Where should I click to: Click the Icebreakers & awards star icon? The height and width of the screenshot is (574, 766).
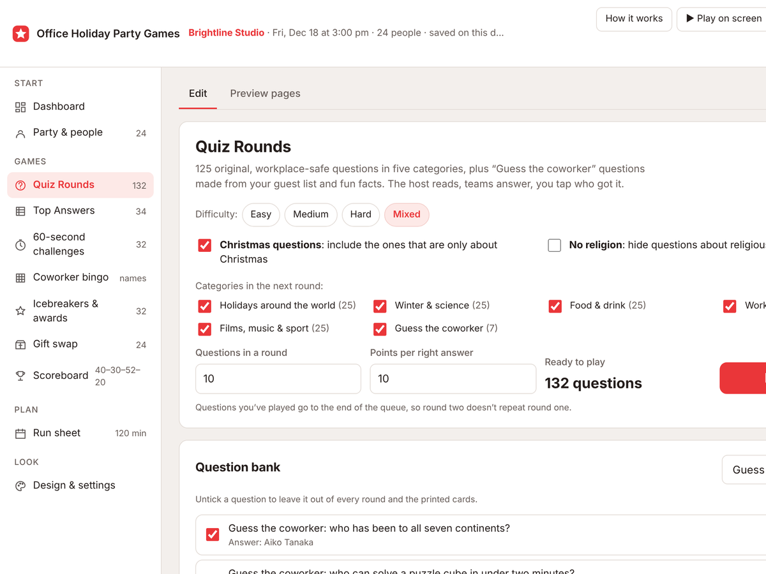(20, 311)
